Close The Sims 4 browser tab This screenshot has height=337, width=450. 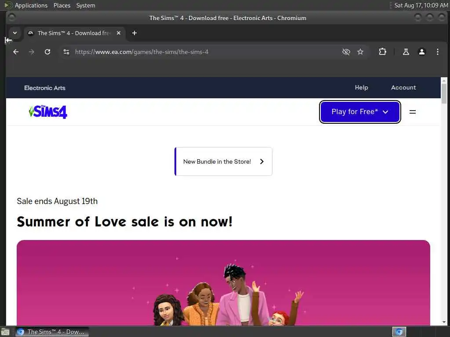tap(119, 33)
